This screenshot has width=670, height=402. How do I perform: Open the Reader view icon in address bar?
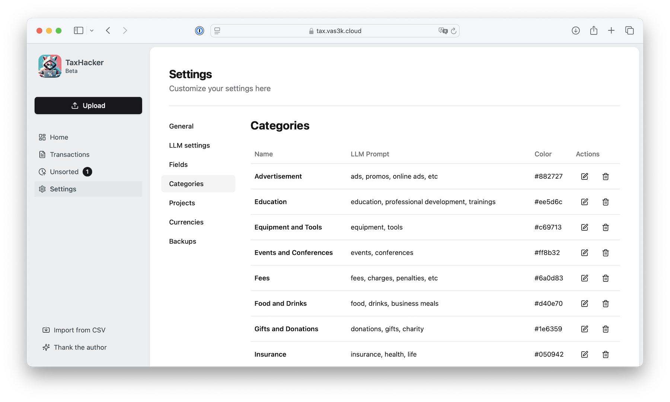(217, 31)
